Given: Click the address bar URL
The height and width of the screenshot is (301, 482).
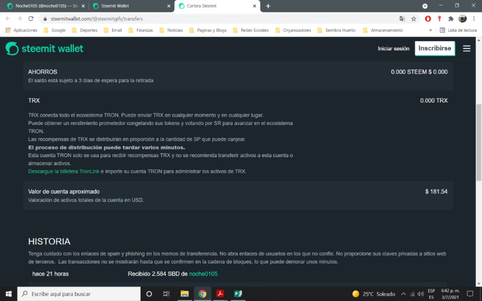Looking at the screenshot, I should tap(97, 19).
